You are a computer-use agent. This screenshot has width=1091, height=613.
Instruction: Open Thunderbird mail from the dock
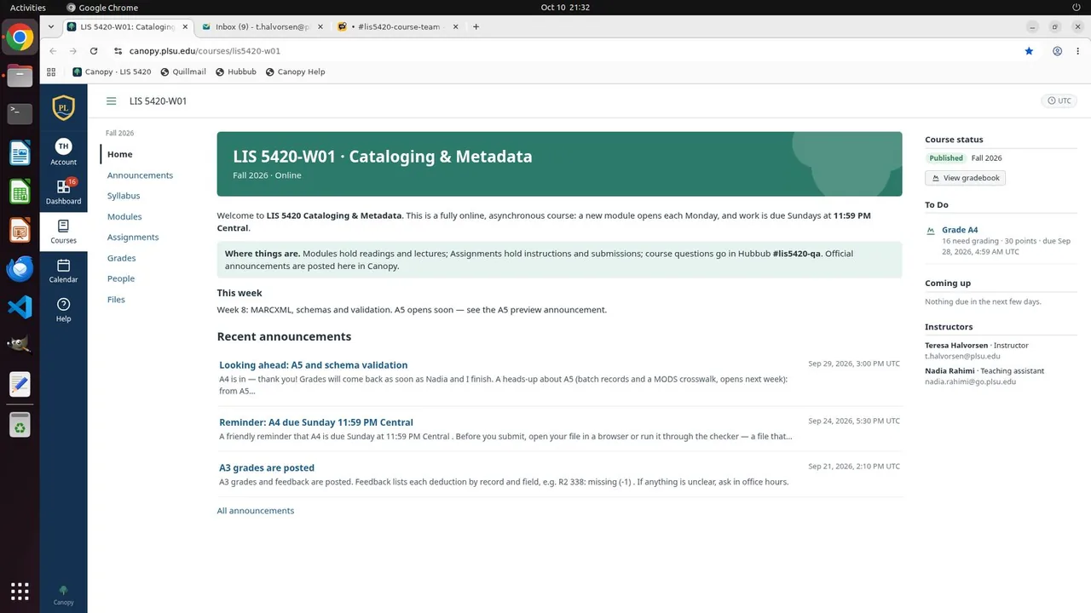click(20, 269)
